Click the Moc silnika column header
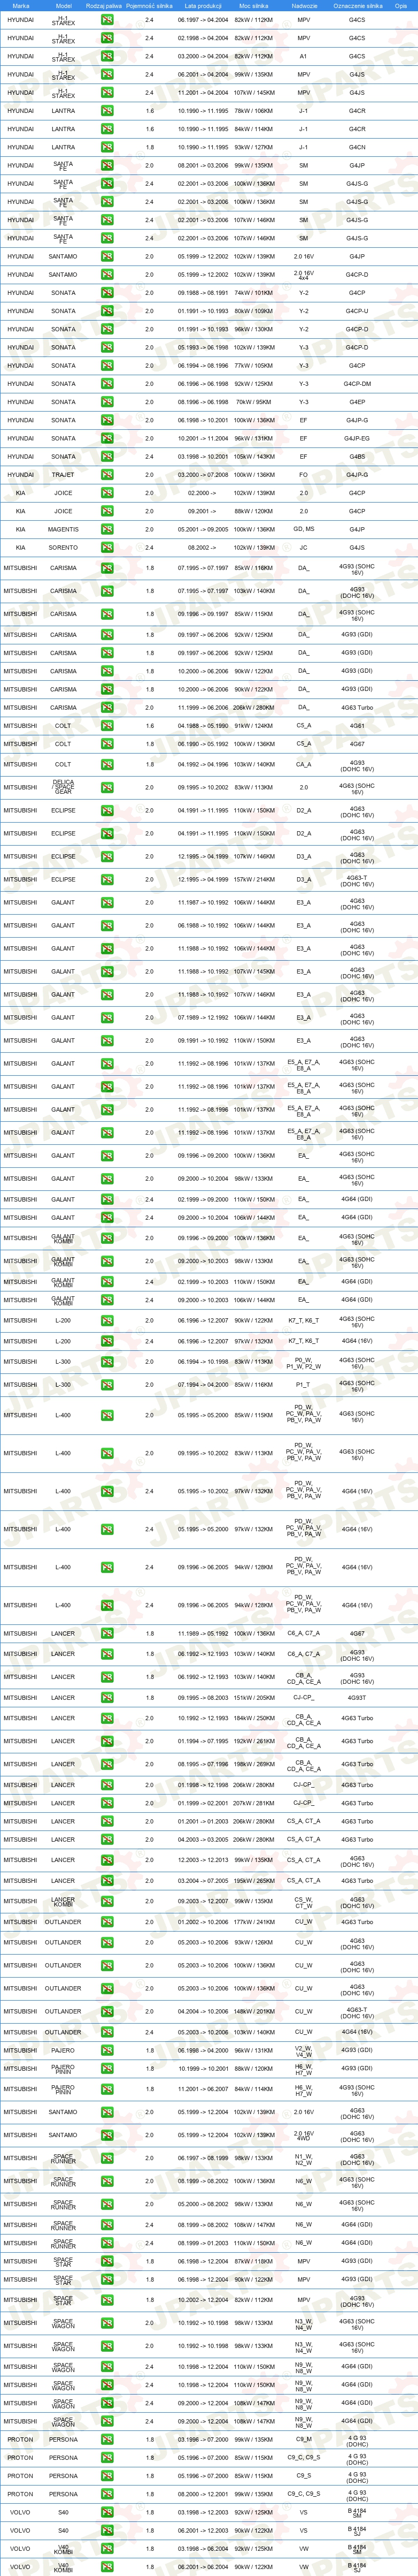The width and height of the screenshot is (418, 2576). [x=253, y=5]
